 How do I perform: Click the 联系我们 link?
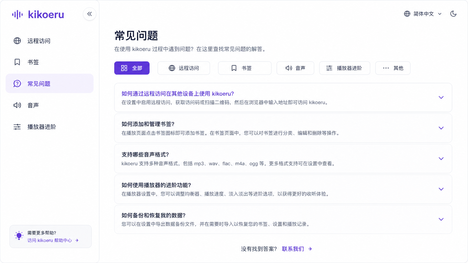pos(293,249)
